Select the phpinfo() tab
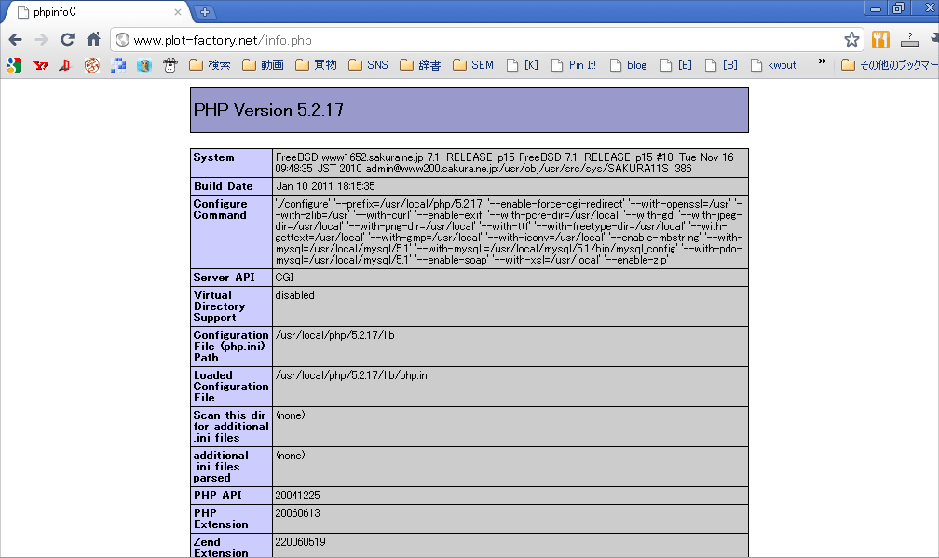The image size is (939, 558). pyautogui.click(x=96, y=12)
